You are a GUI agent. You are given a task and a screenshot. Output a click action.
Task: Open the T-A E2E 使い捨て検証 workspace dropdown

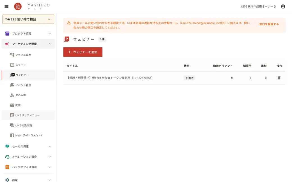[x=28, y=19]
